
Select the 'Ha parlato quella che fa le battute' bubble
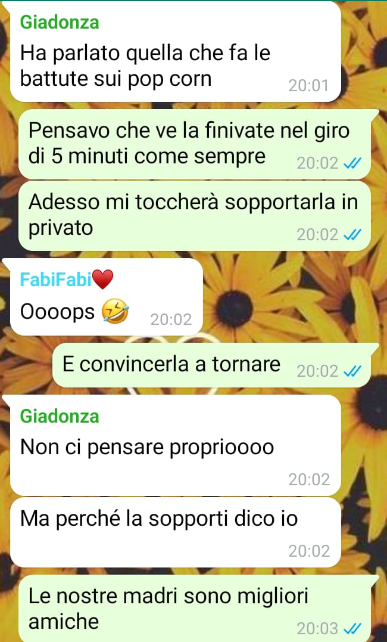pyautogui.click(x=176, y=52)
